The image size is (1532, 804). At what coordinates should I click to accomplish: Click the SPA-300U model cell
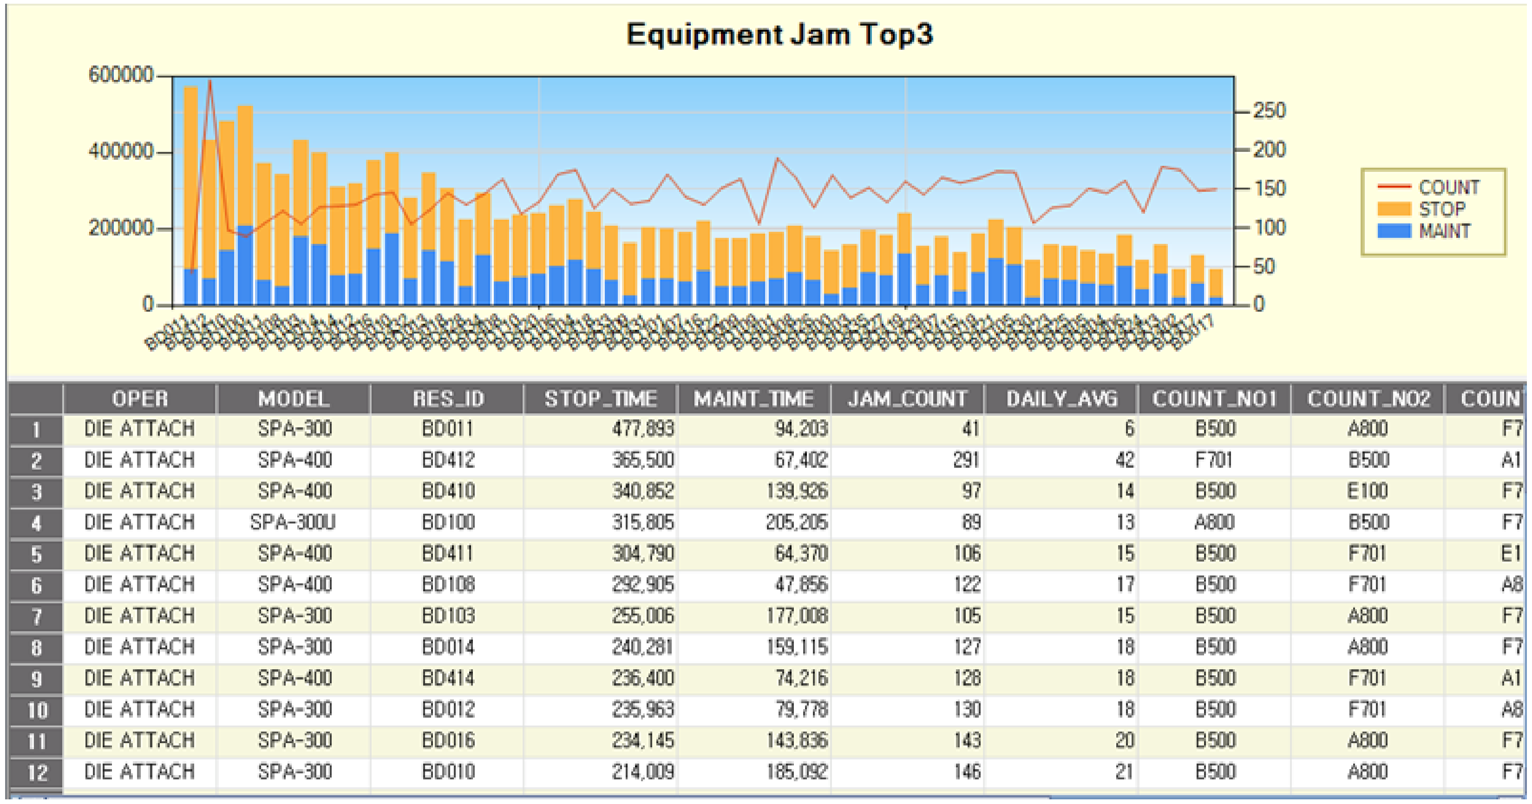pos(293,523)
